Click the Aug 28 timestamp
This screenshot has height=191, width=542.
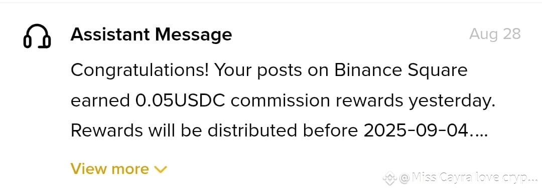point(495,34)
